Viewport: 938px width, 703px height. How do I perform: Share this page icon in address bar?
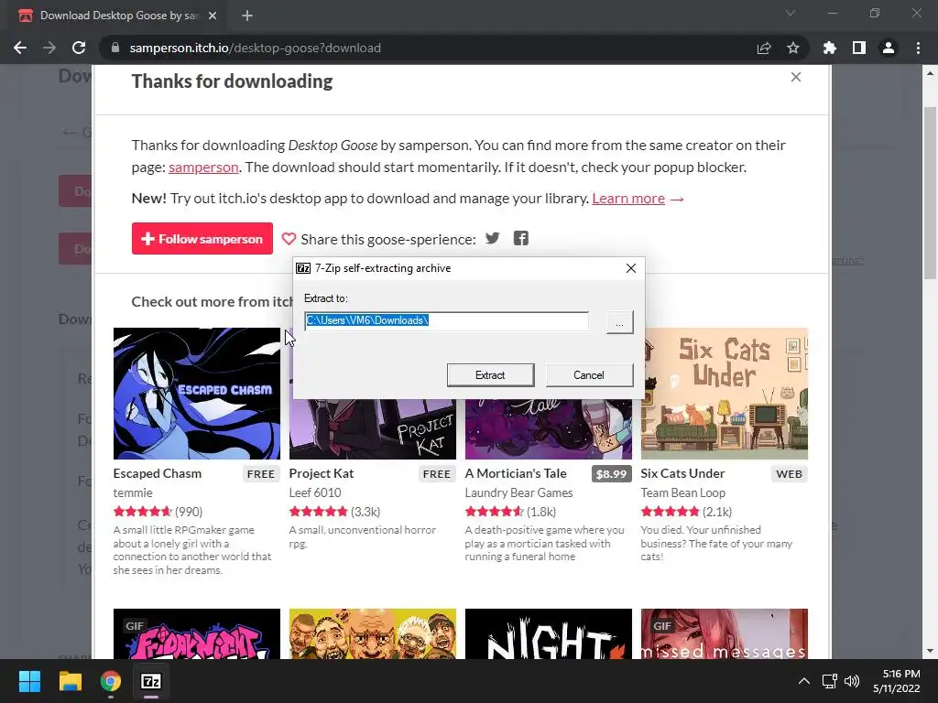[x=764, y=48]
